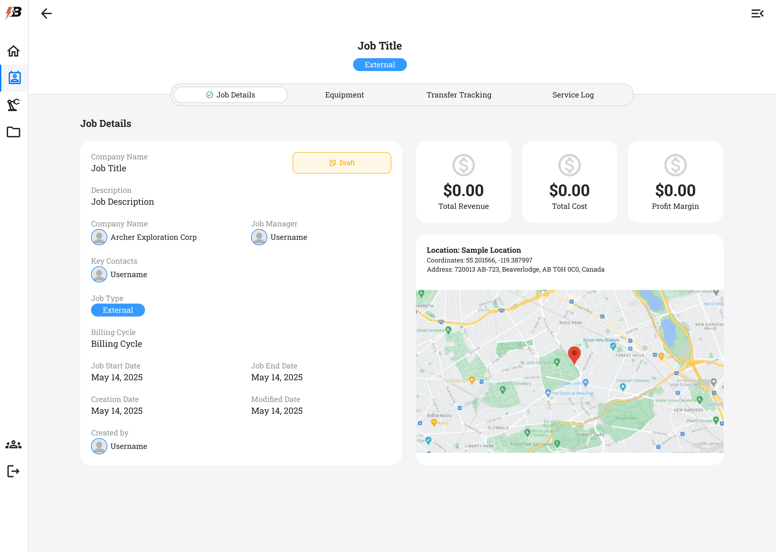The height and width of the screenshot is (552, 776).
Task: Click the External Job Type tag
Action: (118, 310)
